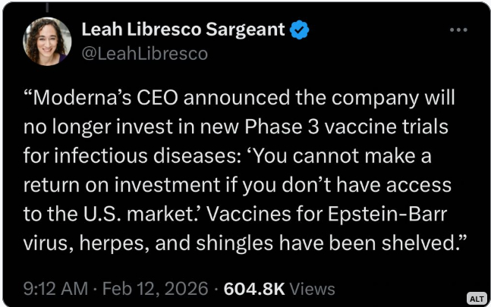Screen dimensions: 491x307
Task: Click the @LeahLibresco handle
Action: pyautogui.click(x=144, y=53)
